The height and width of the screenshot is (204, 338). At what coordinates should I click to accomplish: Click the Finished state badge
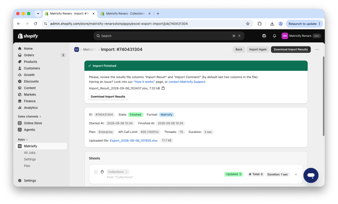point(135,115)
